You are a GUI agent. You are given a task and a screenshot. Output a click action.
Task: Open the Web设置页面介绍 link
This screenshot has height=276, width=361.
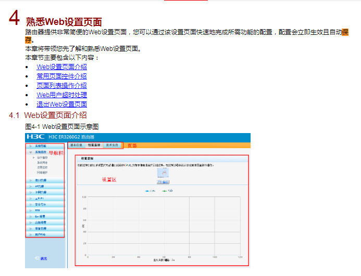61,67
